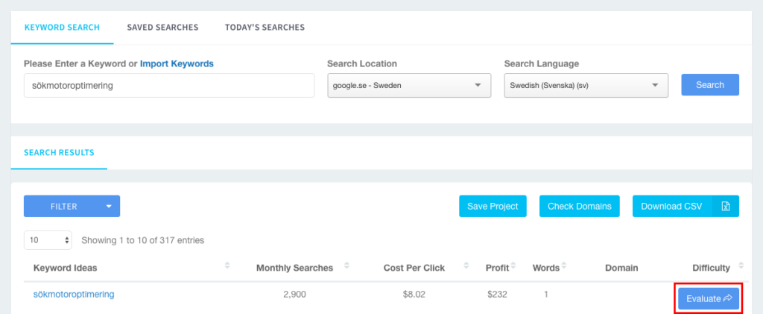Image resolution: width=763 pixels, height=314 pixels.
Task: Click the Check Domains button
Action: click(580, 207)
